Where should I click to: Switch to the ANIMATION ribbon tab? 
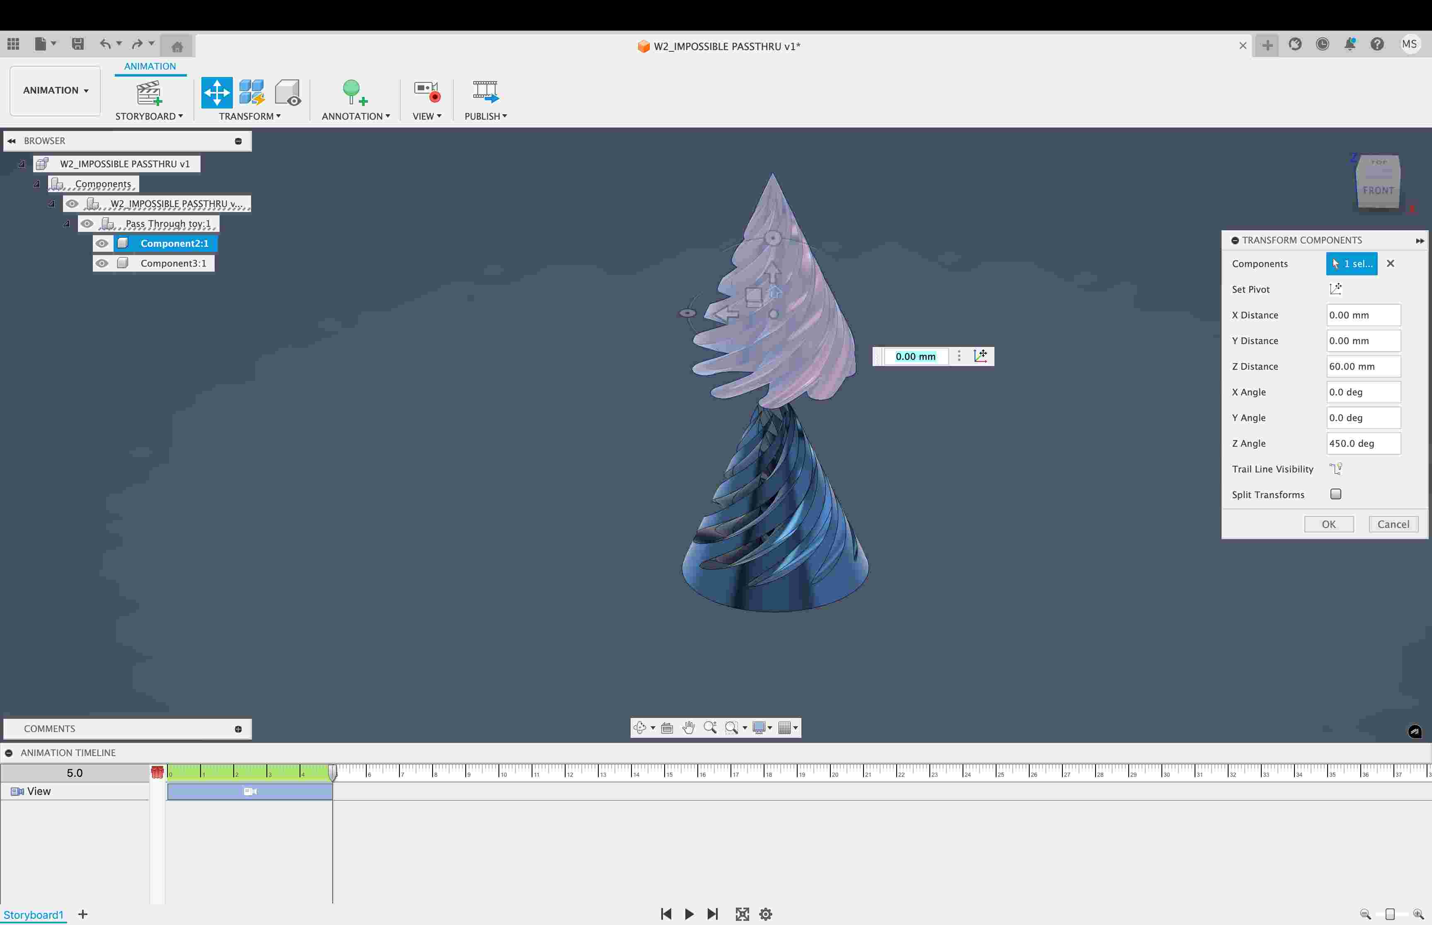150,66
